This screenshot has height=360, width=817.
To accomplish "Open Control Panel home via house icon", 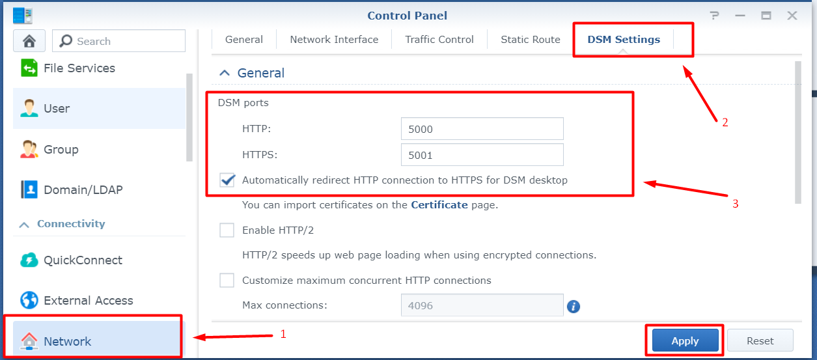I will tap(29, 41).
